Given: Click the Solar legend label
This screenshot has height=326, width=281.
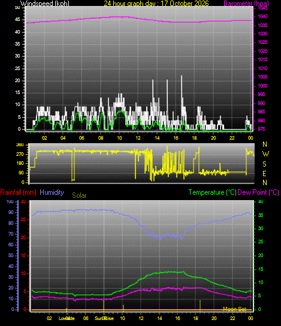Looking at the screenshot, I should [x=79, y=195].
